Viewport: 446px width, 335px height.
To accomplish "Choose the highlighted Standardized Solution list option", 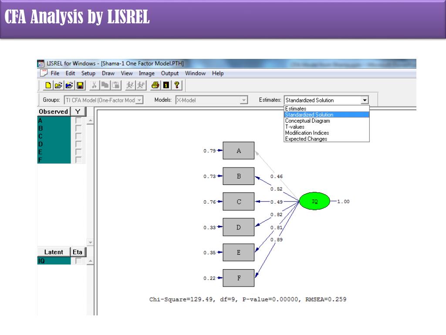I will [327, 115].
